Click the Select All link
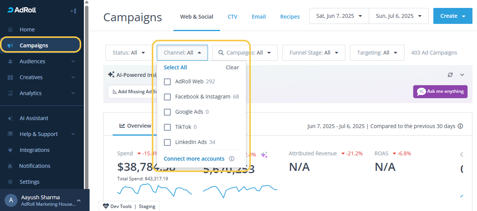The height and width of the screenshot is (211, 477). (x=175, y=67)
